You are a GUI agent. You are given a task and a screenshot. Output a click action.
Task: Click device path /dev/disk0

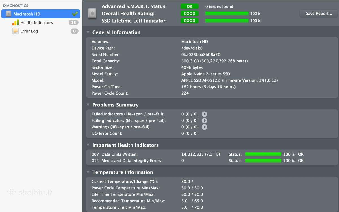coord(192,48)
